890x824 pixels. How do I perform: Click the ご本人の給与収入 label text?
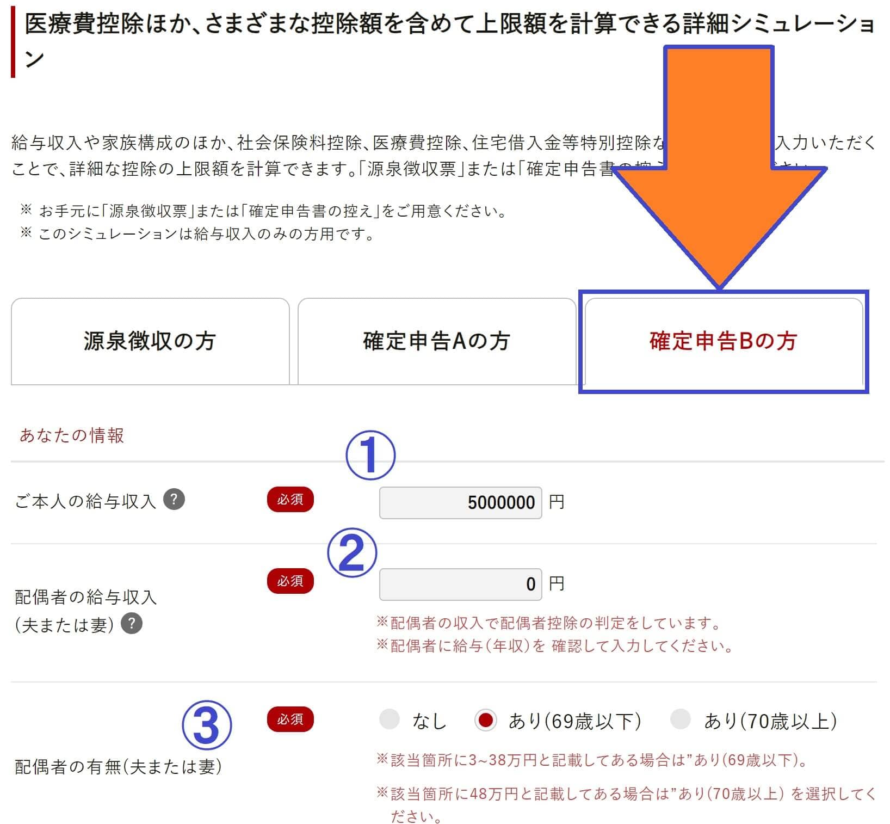tap(85, 501)
